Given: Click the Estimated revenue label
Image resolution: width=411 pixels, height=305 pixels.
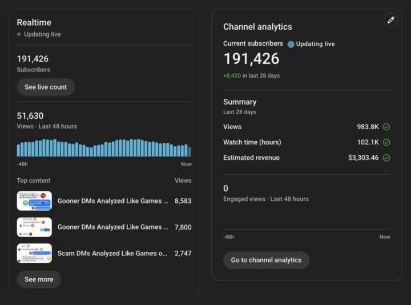Looking at the screenshot, I should point(251,158).
